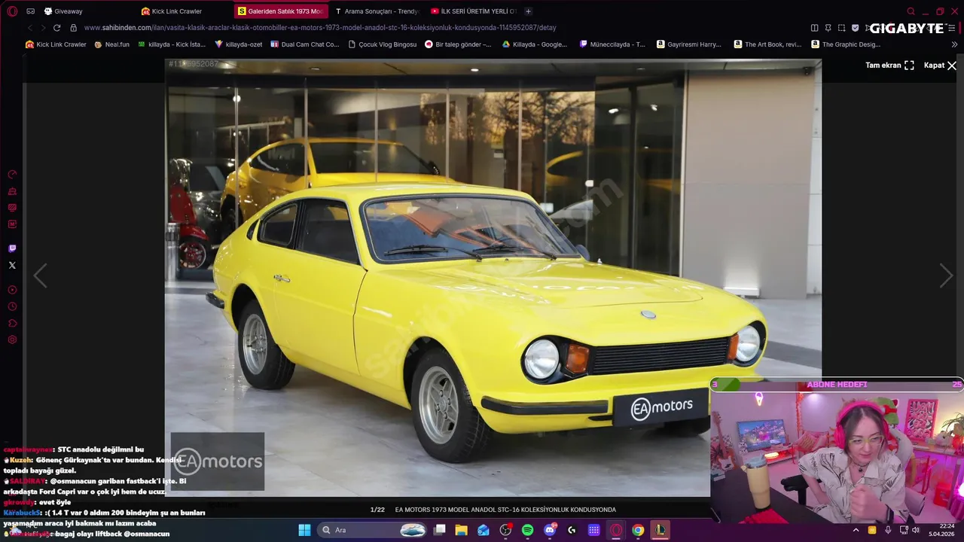This screenshot has height=542, width=964.
Task: Open a new browser tab
Action: click(x=528, y=11)
